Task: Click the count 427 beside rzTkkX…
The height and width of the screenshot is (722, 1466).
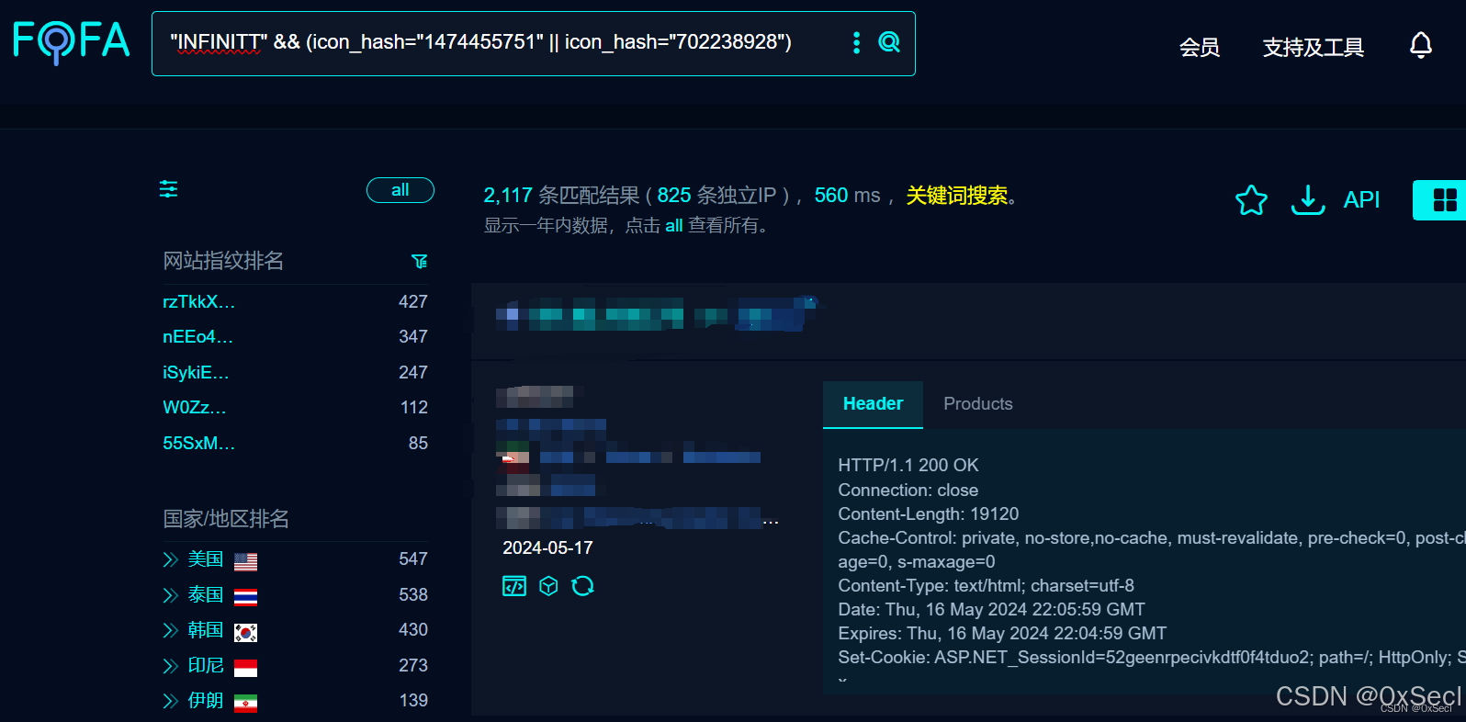Action: 413,302
